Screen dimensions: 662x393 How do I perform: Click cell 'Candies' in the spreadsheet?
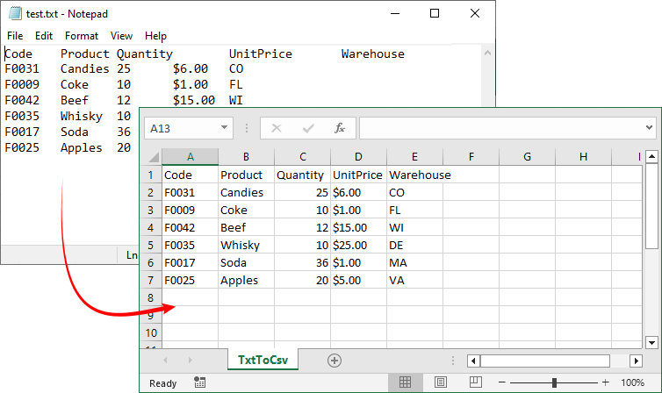(x=246, y=192)
